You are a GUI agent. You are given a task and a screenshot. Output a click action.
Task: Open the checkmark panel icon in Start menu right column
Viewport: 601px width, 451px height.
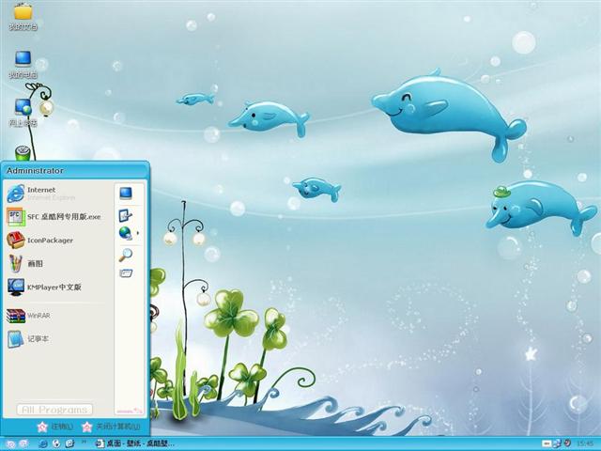click(x=125, y=216)
